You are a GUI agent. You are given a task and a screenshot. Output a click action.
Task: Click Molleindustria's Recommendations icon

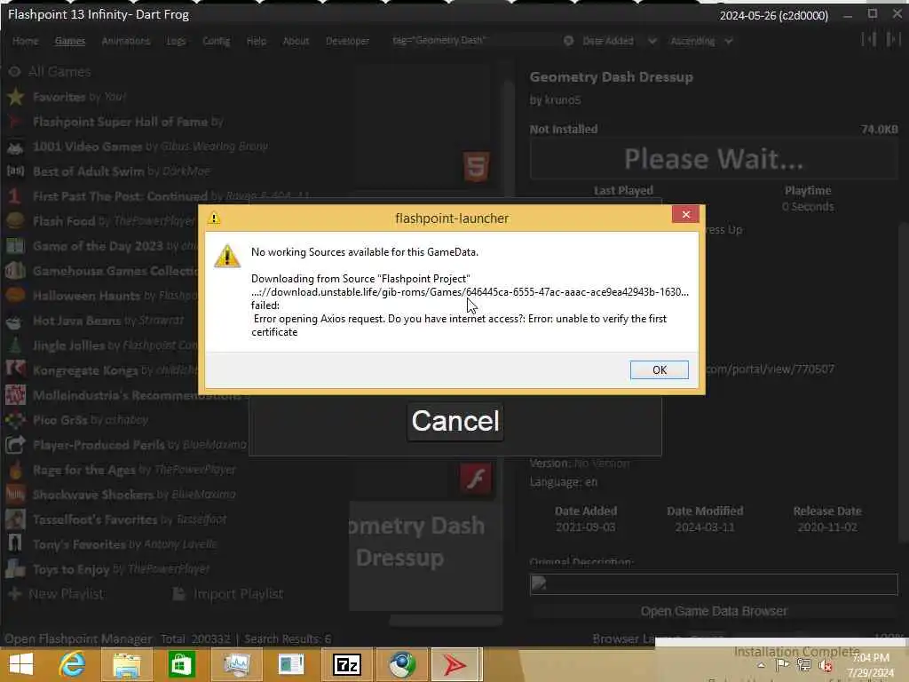coord(15,395)
